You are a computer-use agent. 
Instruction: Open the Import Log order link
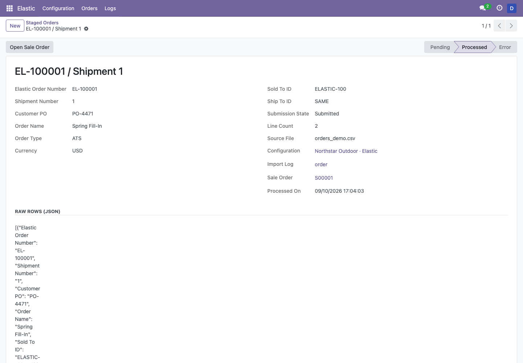(321, 164)
